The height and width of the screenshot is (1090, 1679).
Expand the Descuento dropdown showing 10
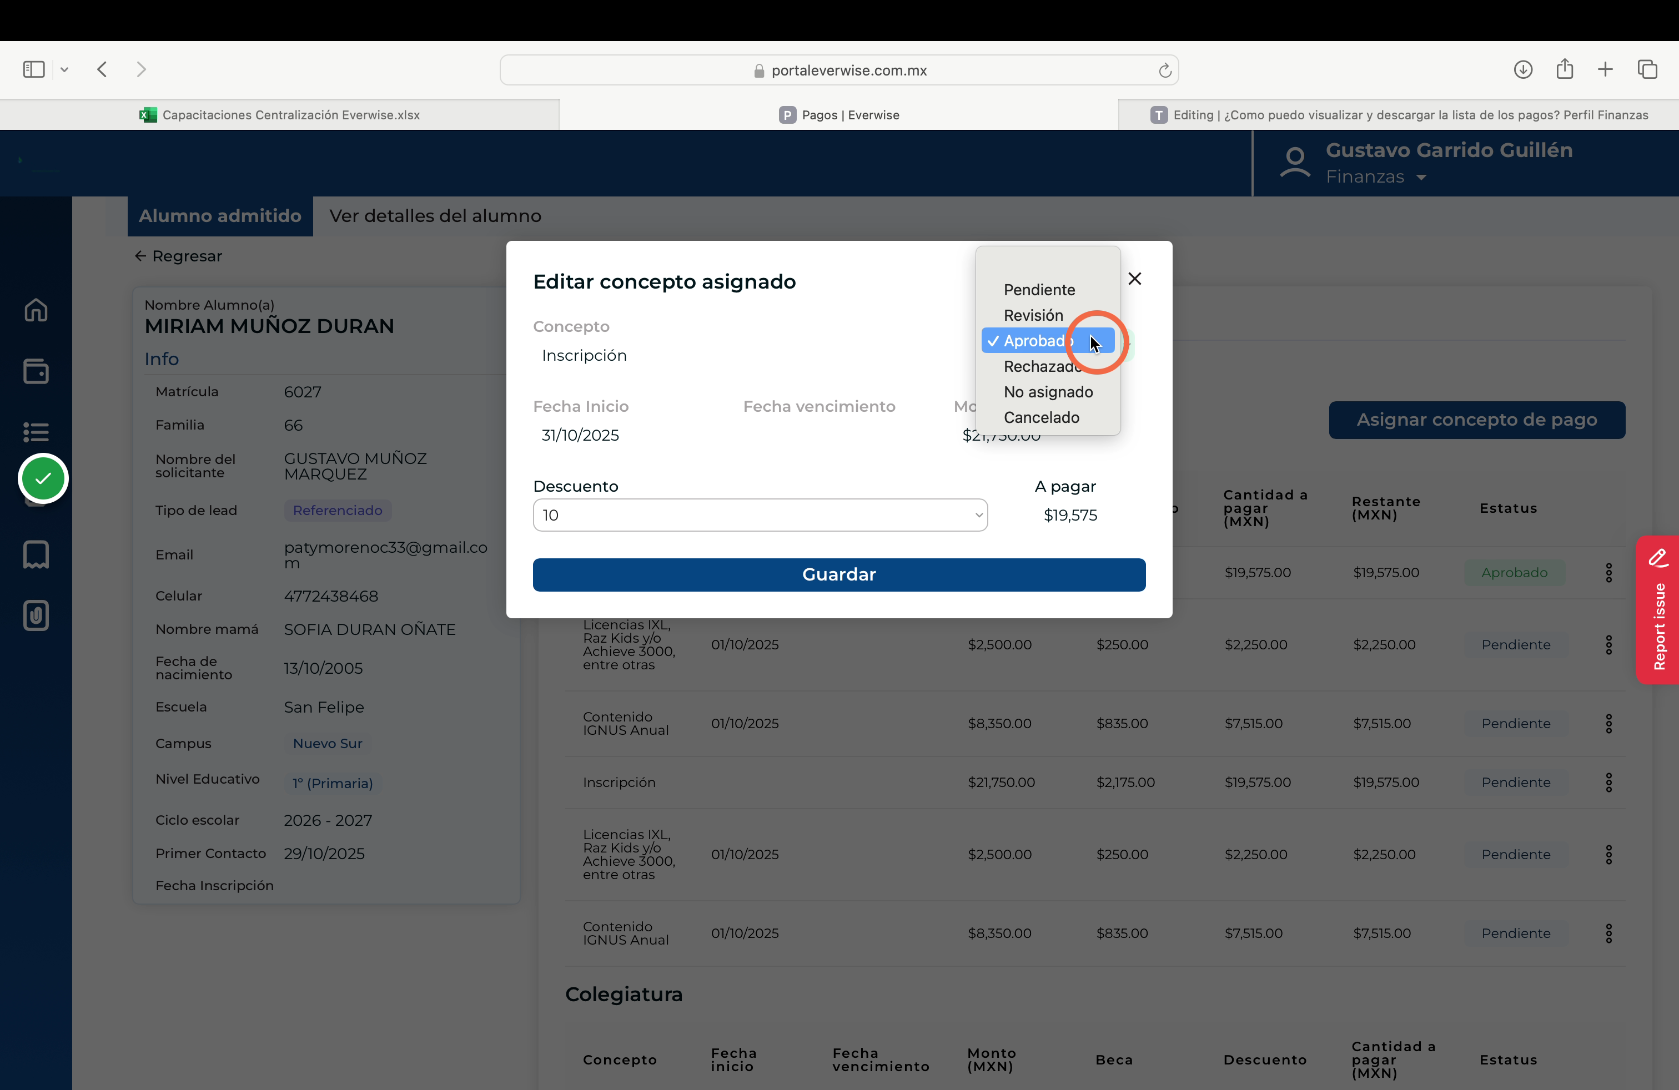760,516
